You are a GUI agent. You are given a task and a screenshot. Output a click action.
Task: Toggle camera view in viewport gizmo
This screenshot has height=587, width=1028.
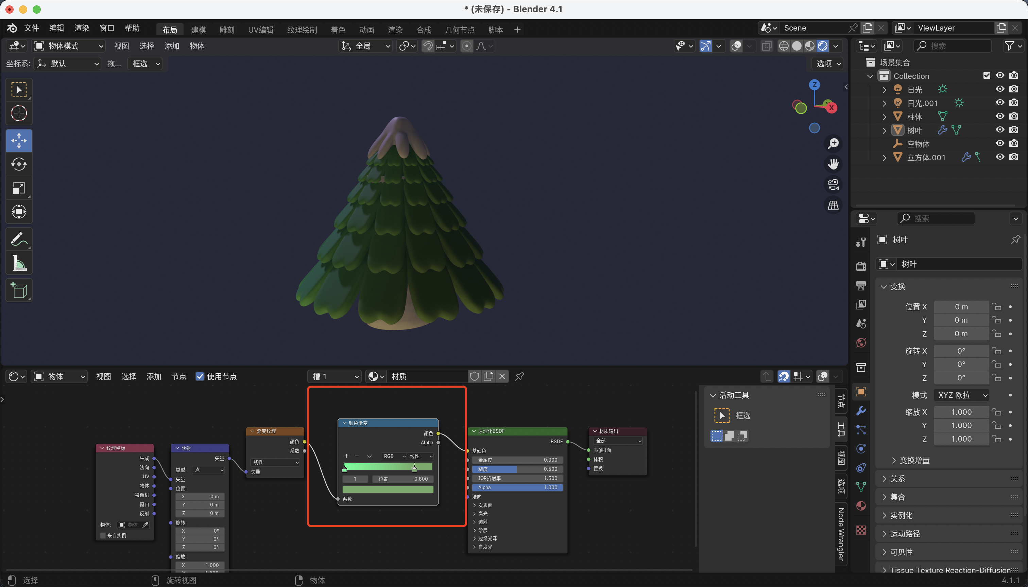tap(833, 185)
